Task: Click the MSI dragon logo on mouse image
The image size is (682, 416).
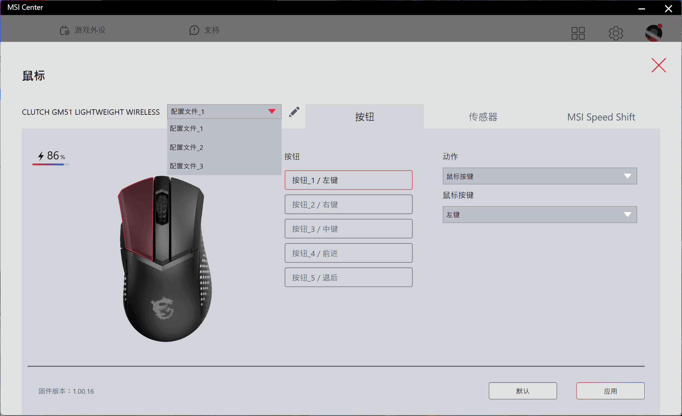Action: point(163,308)
